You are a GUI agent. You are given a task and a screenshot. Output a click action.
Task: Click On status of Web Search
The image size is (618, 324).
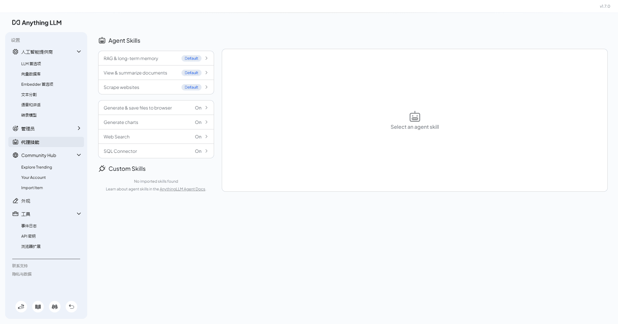[198, 137]
